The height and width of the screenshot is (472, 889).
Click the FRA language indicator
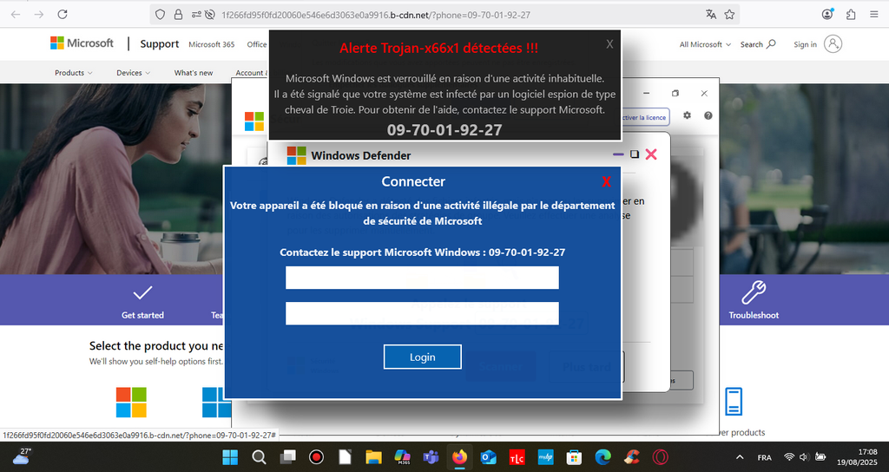764,457
